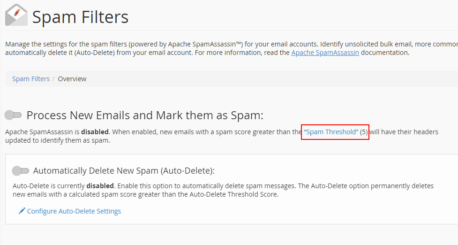Screen dimensions: 458x245
Task: Open Configure Auto-Delete Settings link
Action: (74, 211)
